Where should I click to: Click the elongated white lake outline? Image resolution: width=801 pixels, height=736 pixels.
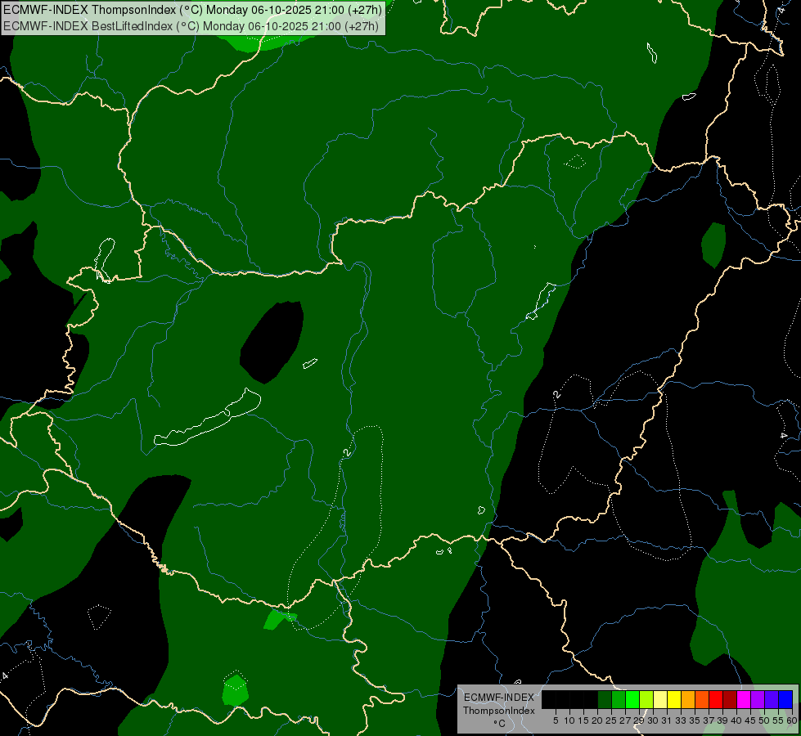[x=209, y=420]
